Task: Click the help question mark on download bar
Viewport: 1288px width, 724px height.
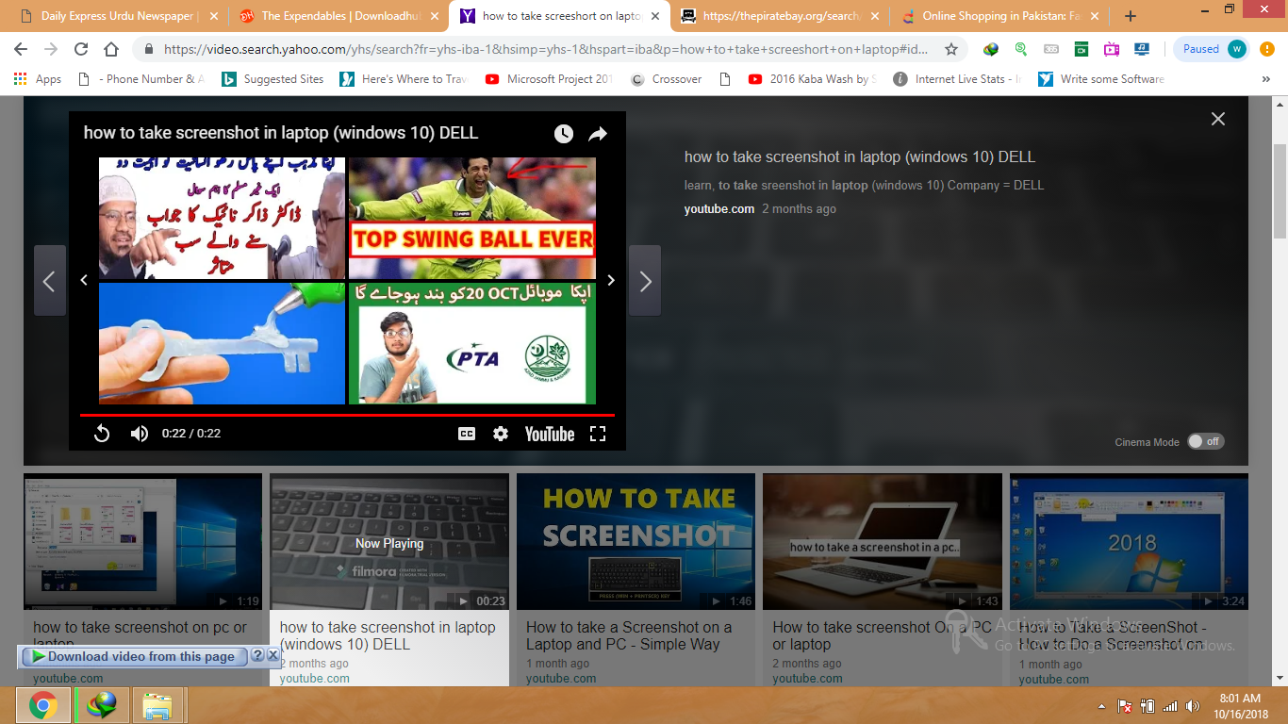Action: (257, 655)
